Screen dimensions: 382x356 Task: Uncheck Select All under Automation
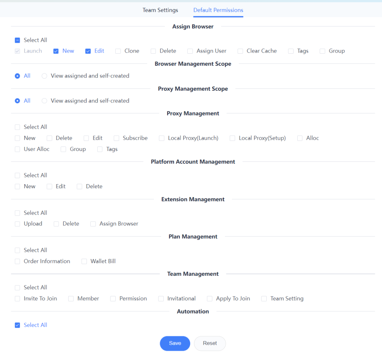click(18, 325)
